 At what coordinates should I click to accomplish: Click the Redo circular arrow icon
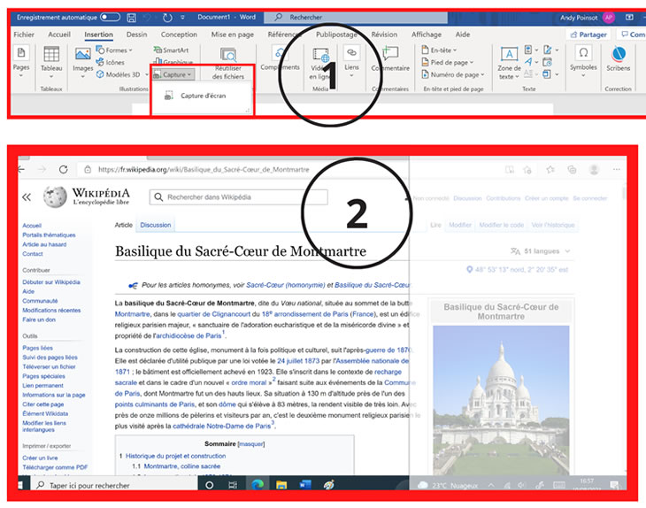(x=167, y=18)
